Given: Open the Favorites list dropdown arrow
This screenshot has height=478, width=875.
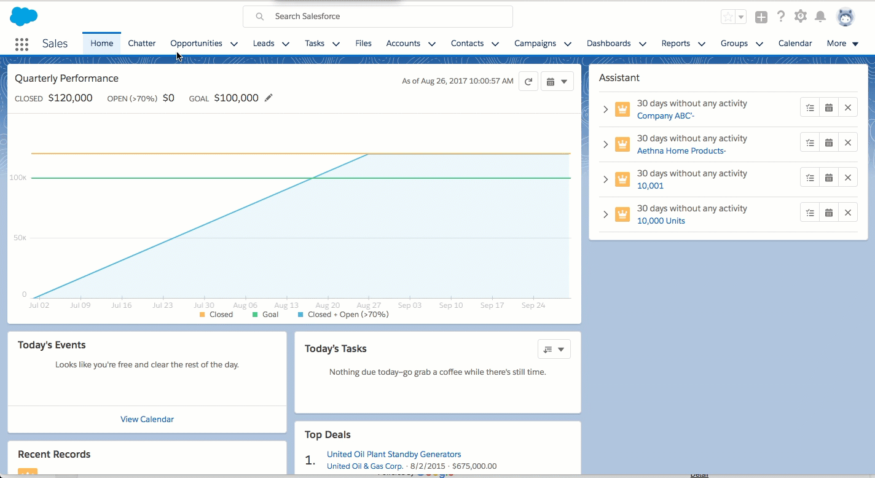Looking at the screenshot, I should point(741,17).
